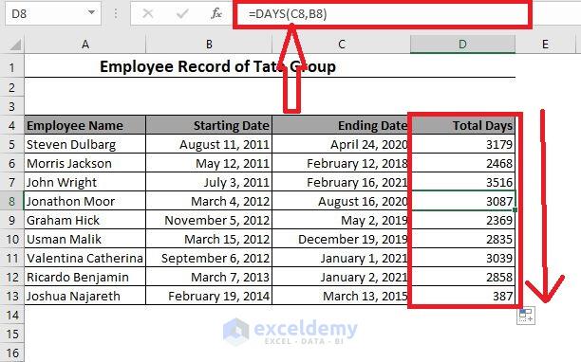Click the Enter checkmark formula bar icon

[182, 13]
